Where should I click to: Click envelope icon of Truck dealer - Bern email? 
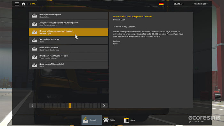[x=34, y=57]
